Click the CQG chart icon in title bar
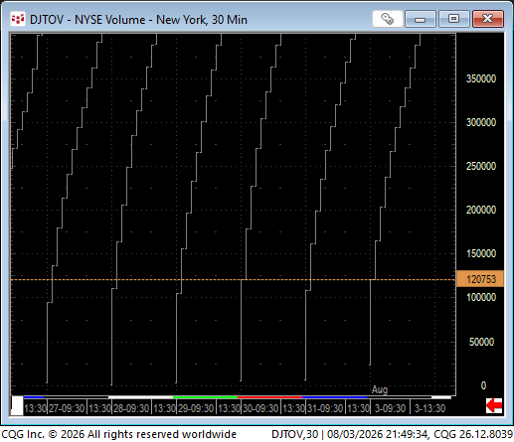Screen dimensions: 514x442 (x=18, y=19)
